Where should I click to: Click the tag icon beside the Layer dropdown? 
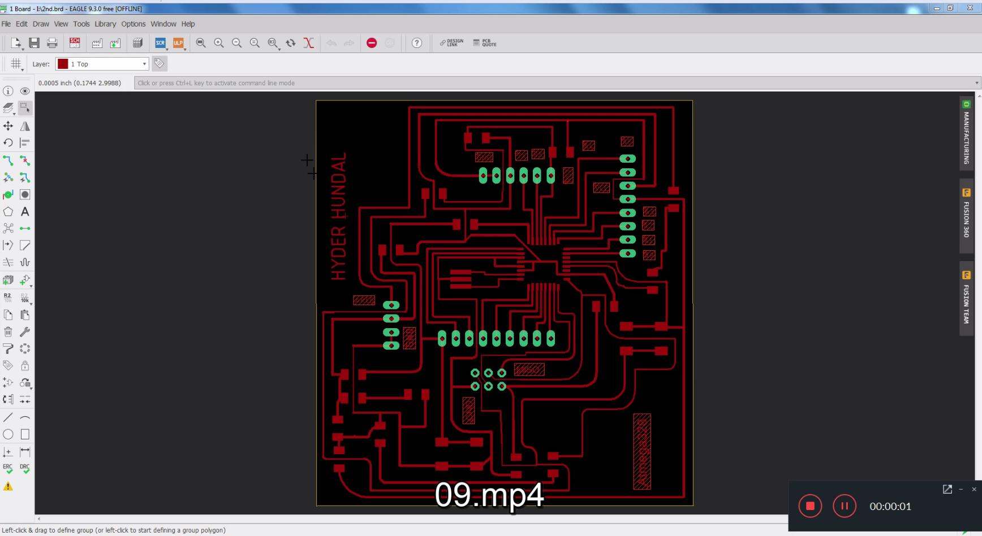(160, 64)
